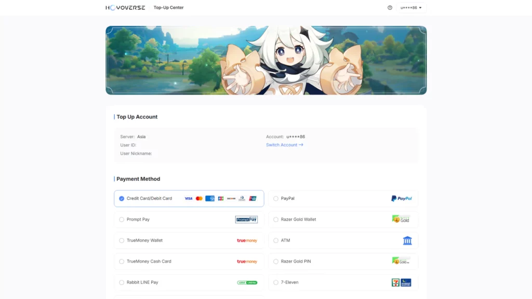Screen dimensions: 532x299
Task: Click the Account: u****86 text
Action: 285,137
